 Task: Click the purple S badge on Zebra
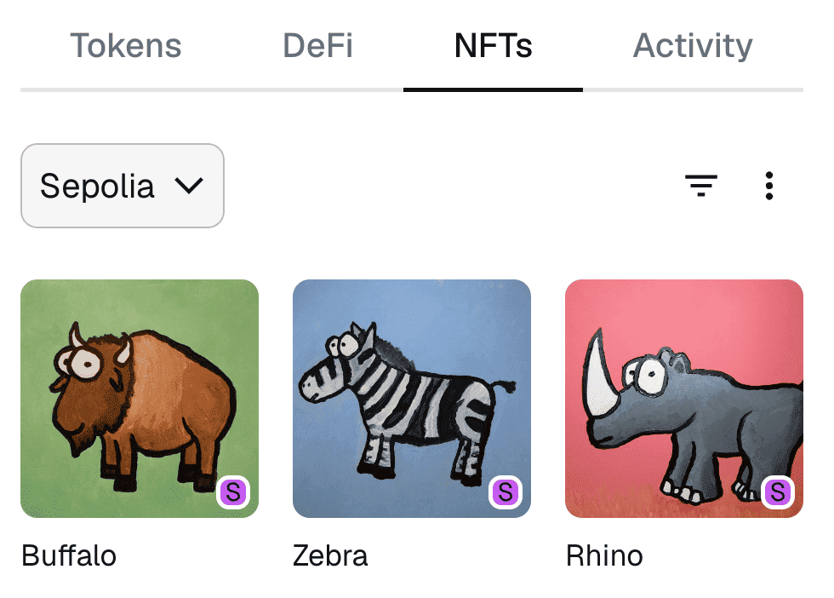click(506, 492)
